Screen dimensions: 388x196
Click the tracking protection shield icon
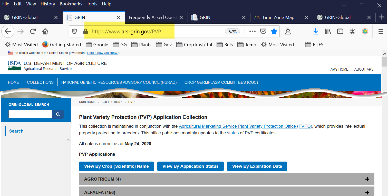(74, 31)
